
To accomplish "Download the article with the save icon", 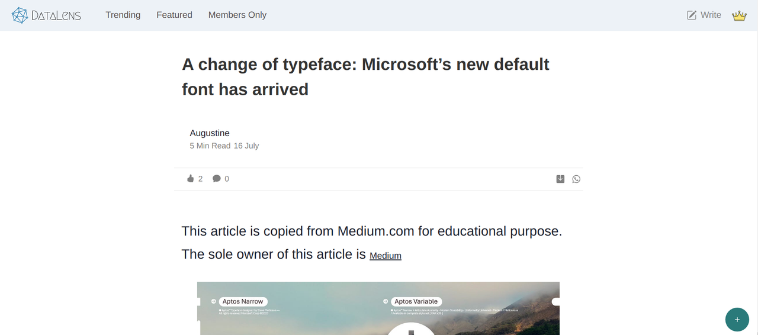I will pyautogui.click(x=560, y=179).
